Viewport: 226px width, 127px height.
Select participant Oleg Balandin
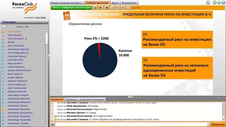[x=15, y=35]
